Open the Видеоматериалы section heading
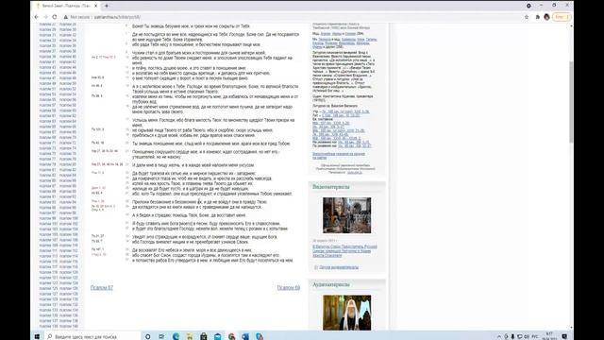 click(x=331, y=187)
